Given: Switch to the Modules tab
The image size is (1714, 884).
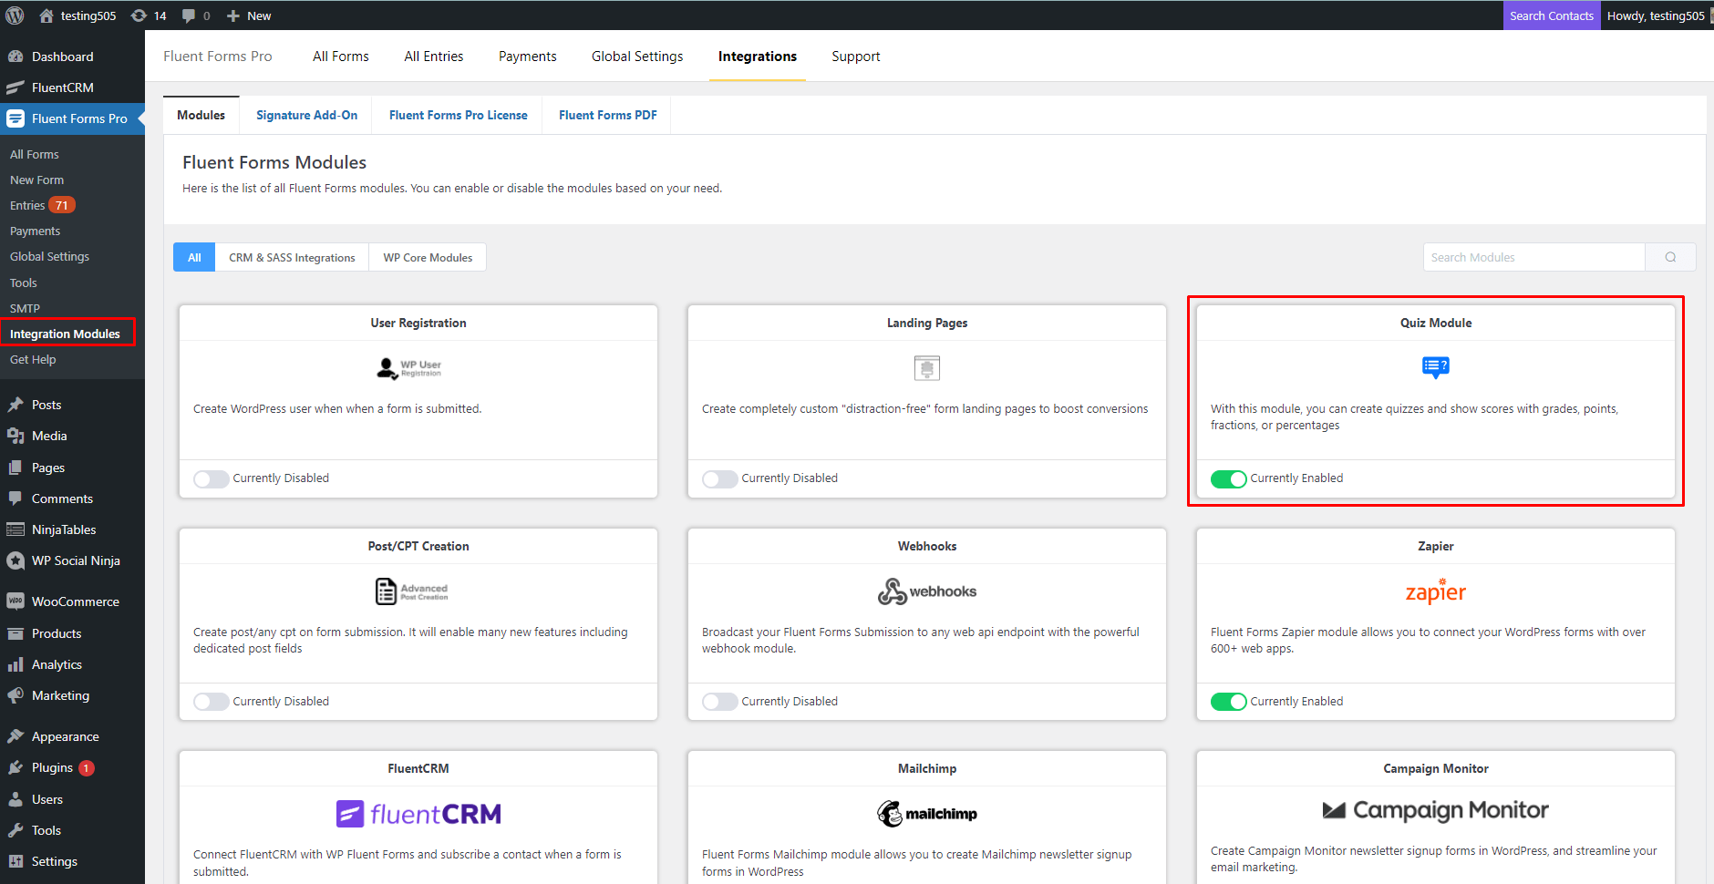Looking at the screenshot, I should point(201,115).
